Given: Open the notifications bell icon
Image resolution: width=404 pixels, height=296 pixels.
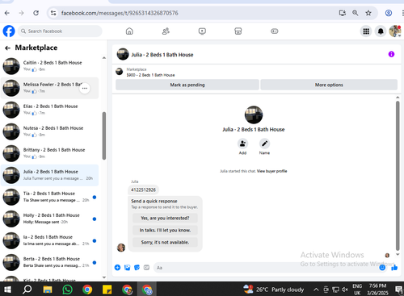Looking at the screenshot, I should tap(381, 31).
